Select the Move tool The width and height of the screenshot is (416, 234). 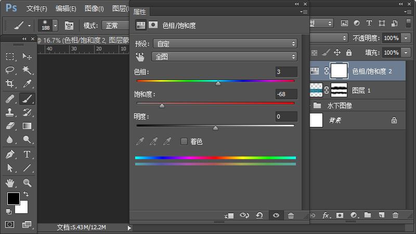click(x=27, y=56)
